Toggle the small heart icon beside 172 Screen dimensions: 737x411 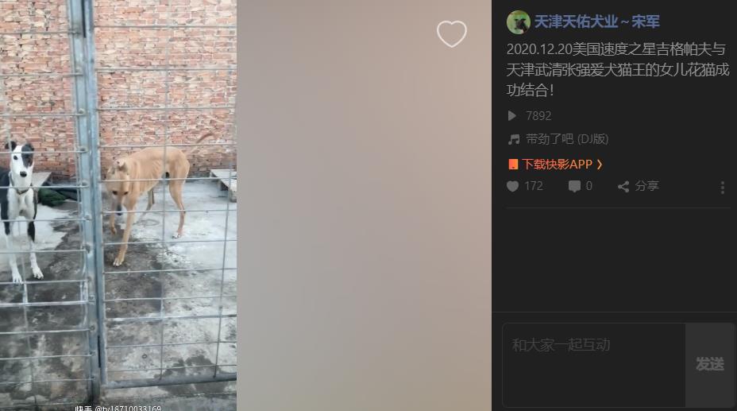tap(513, 186)
